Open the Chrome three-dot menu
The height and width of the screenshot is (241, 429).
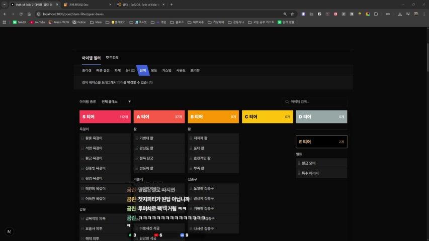pos(424,14)
